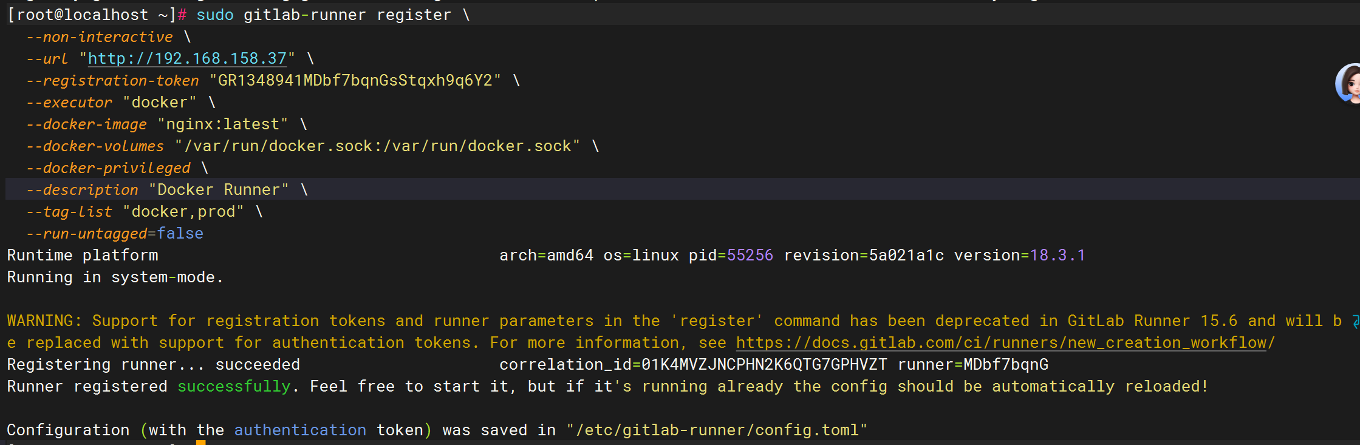1360x445 pixels.
Task: Click the '--executor' option text
Action: 69,103
